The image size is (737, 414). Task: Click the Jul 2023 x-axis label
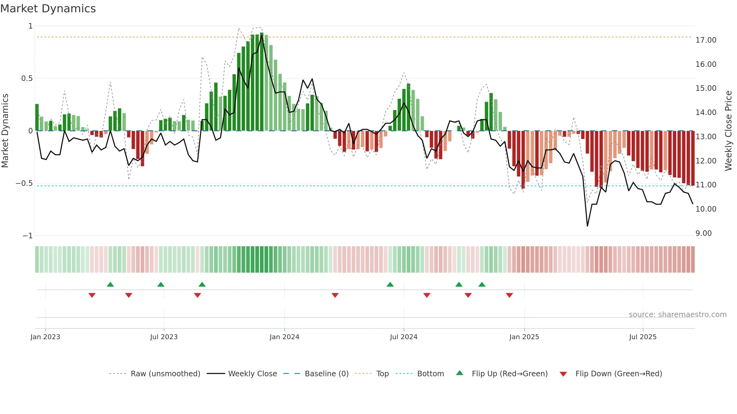point(164,337)
